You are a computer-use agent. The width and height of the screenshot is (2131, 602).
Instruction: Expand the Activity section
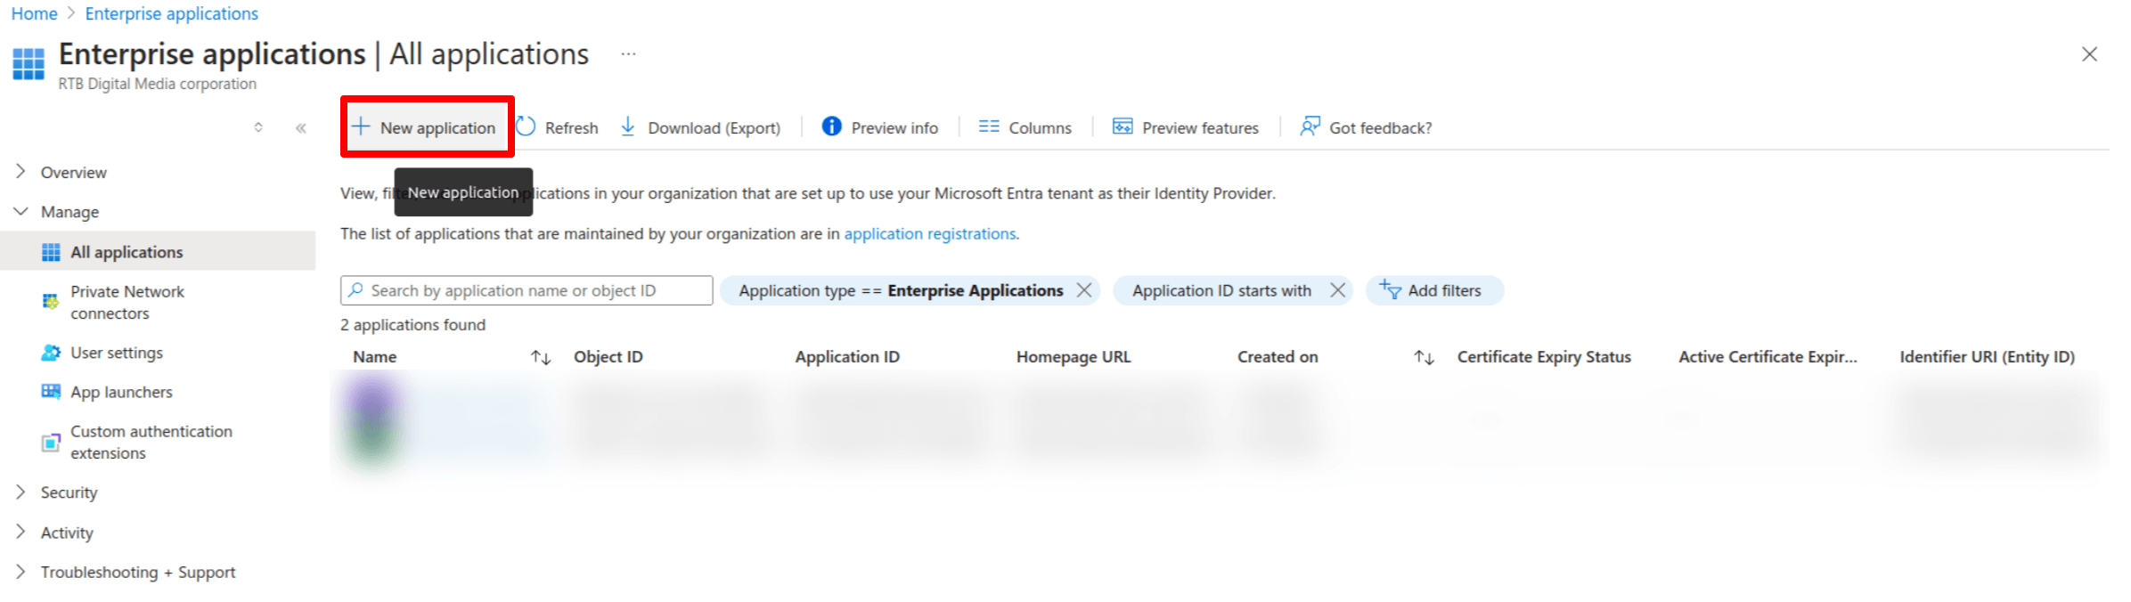[20, 532]
